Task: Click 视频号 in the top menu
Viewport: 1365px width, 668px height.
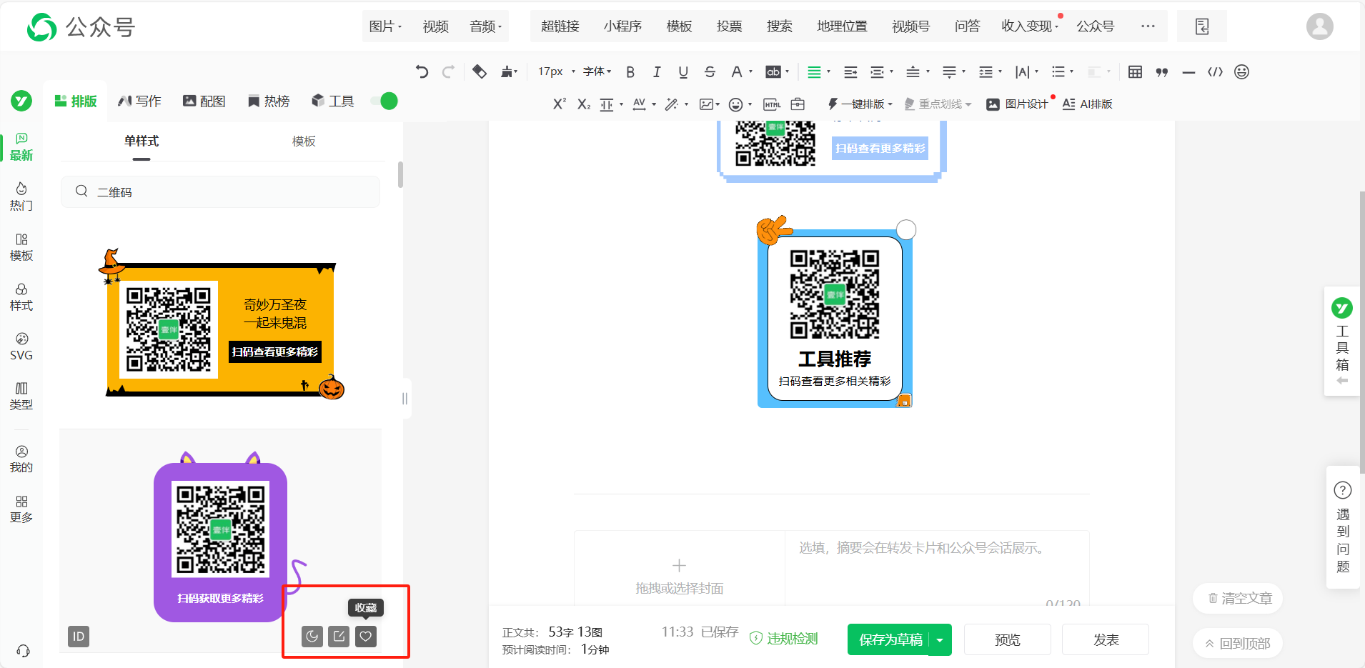Action: [x=910, y=26]
